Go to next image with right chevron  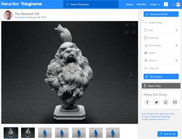(x=131, y=75)
